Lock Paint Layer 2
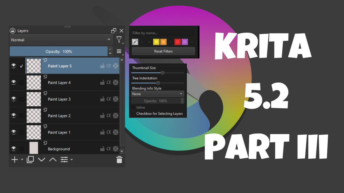Viewport: 344px width, 193px height. click(102, 116)
